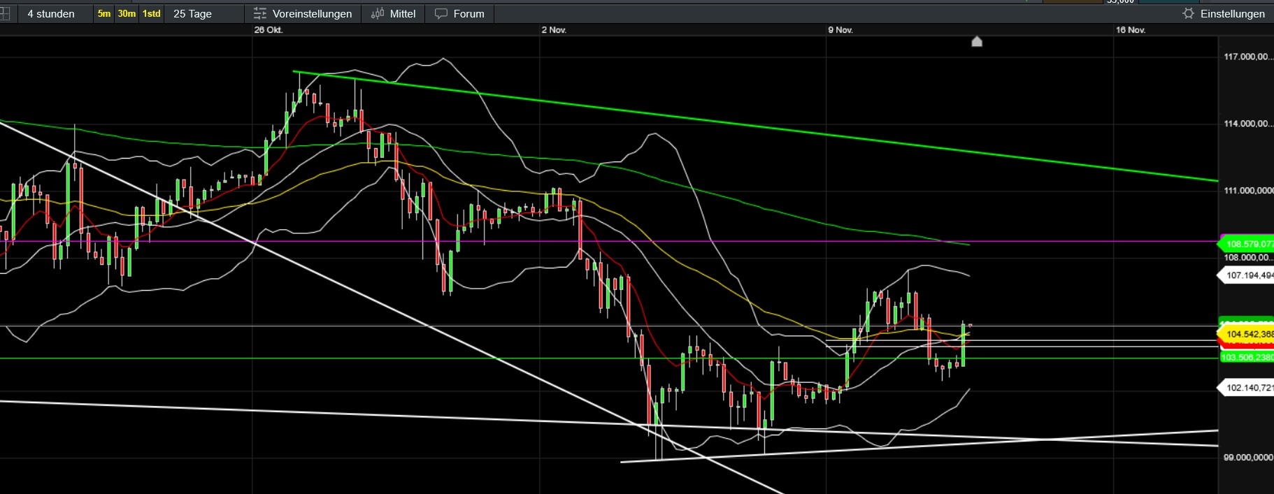Viewport: 1274px width, 494px height.
Task: Click the green 103.506 price label
Action: (x=1248, y=358)
